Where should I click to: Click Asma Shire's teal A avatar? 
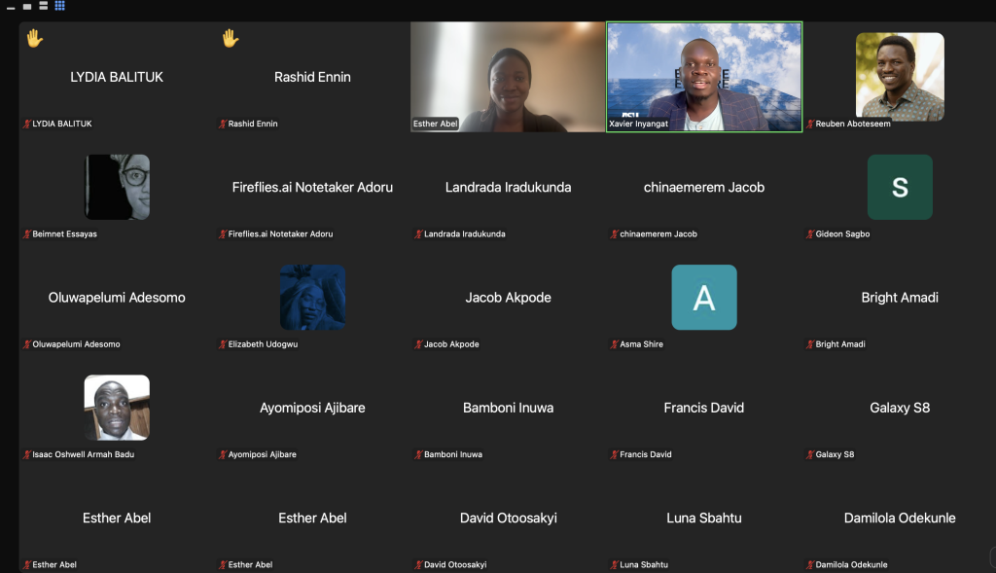pos(704,298)
